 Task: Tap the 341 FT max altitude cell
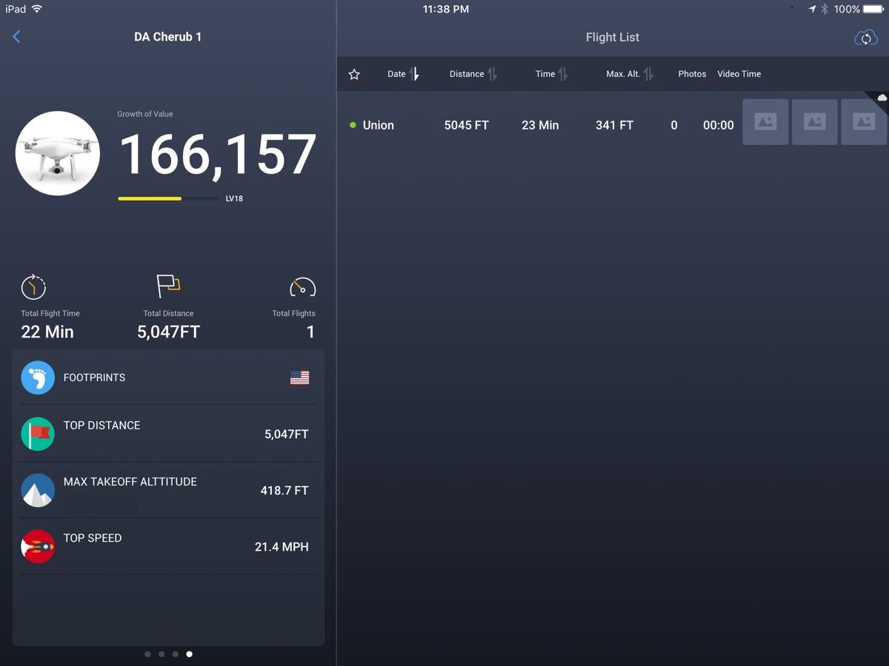[x=614, y=125]
